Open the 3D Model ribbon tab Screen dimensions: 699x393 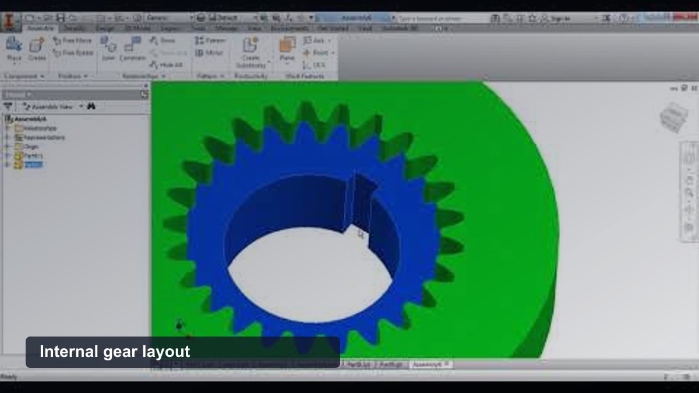click(x=137, y=28)
